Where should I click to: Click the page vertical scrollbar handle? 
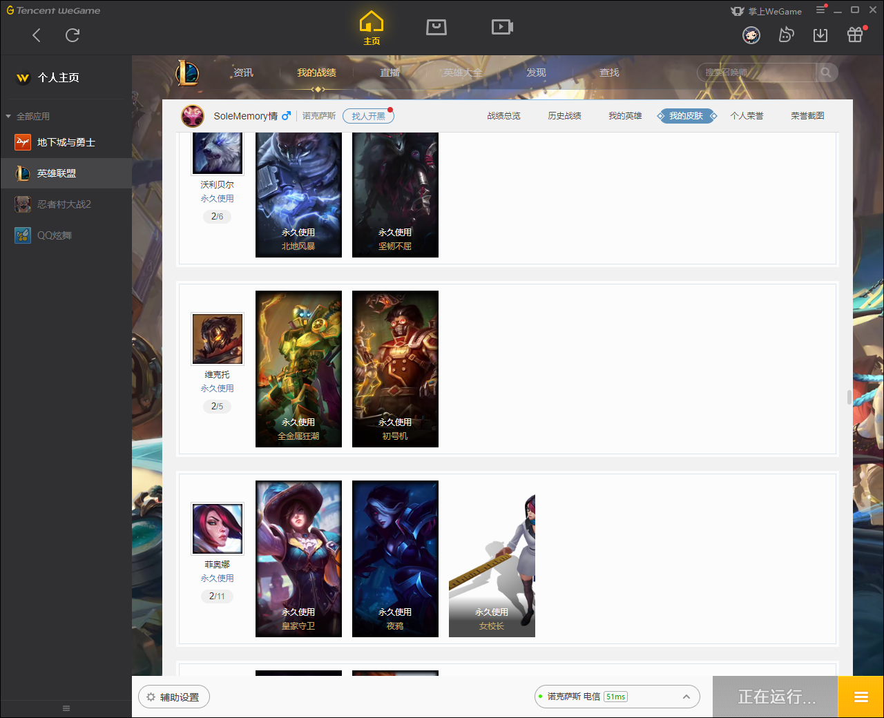click(849, 398)
